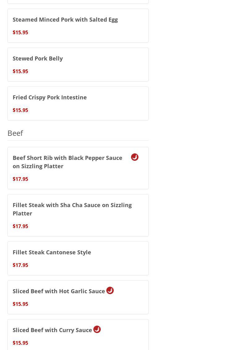The image size is (238, 350).
Task: Select the Stewed Pork Belly item
Action: point(38,58)
